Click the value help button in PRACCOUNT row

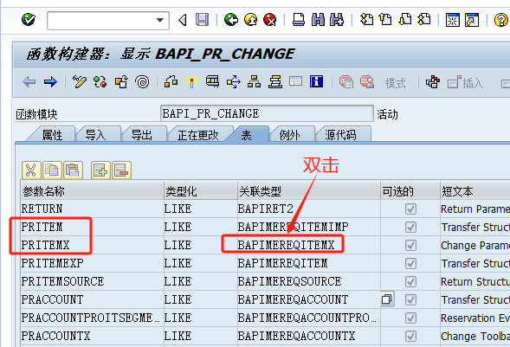coord(387,299)
